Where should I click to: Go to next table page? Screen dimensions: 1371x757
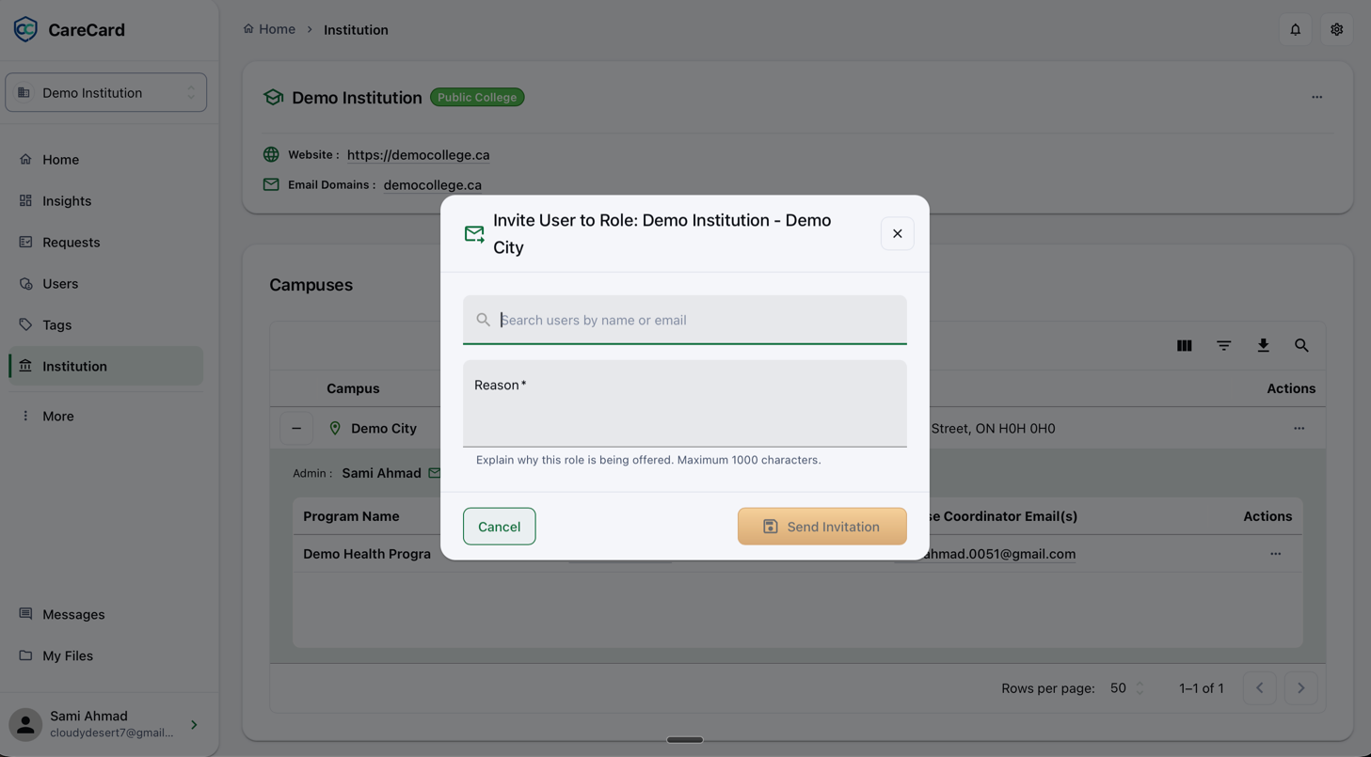tap(1301, 688)
